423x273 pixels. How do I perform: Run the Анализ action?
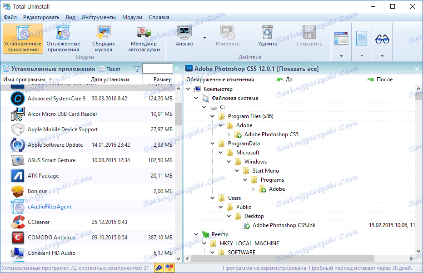tap(184, 36)
